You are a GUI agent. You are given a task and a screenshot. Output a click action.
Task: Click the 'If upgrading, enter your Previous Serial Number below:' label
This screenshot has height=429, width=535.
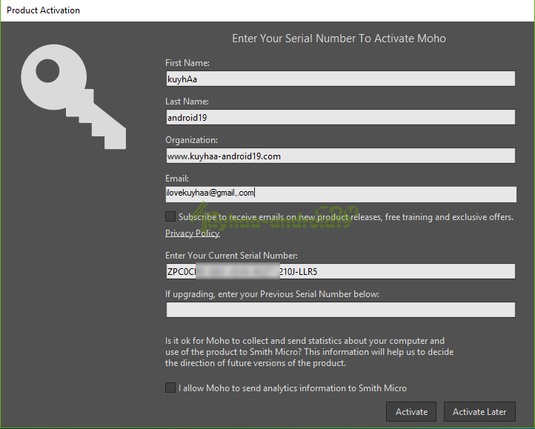click(272, 294)
